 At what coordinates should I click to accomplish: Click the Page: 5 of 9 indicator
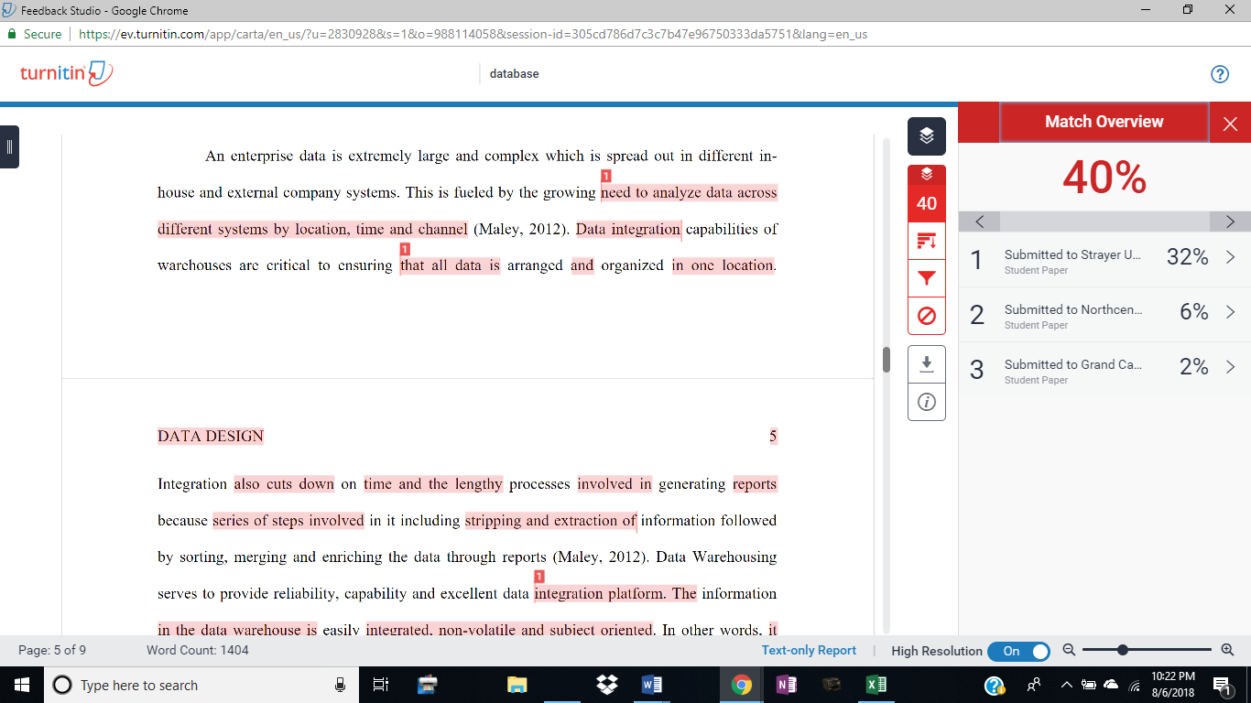click(52, 650)
